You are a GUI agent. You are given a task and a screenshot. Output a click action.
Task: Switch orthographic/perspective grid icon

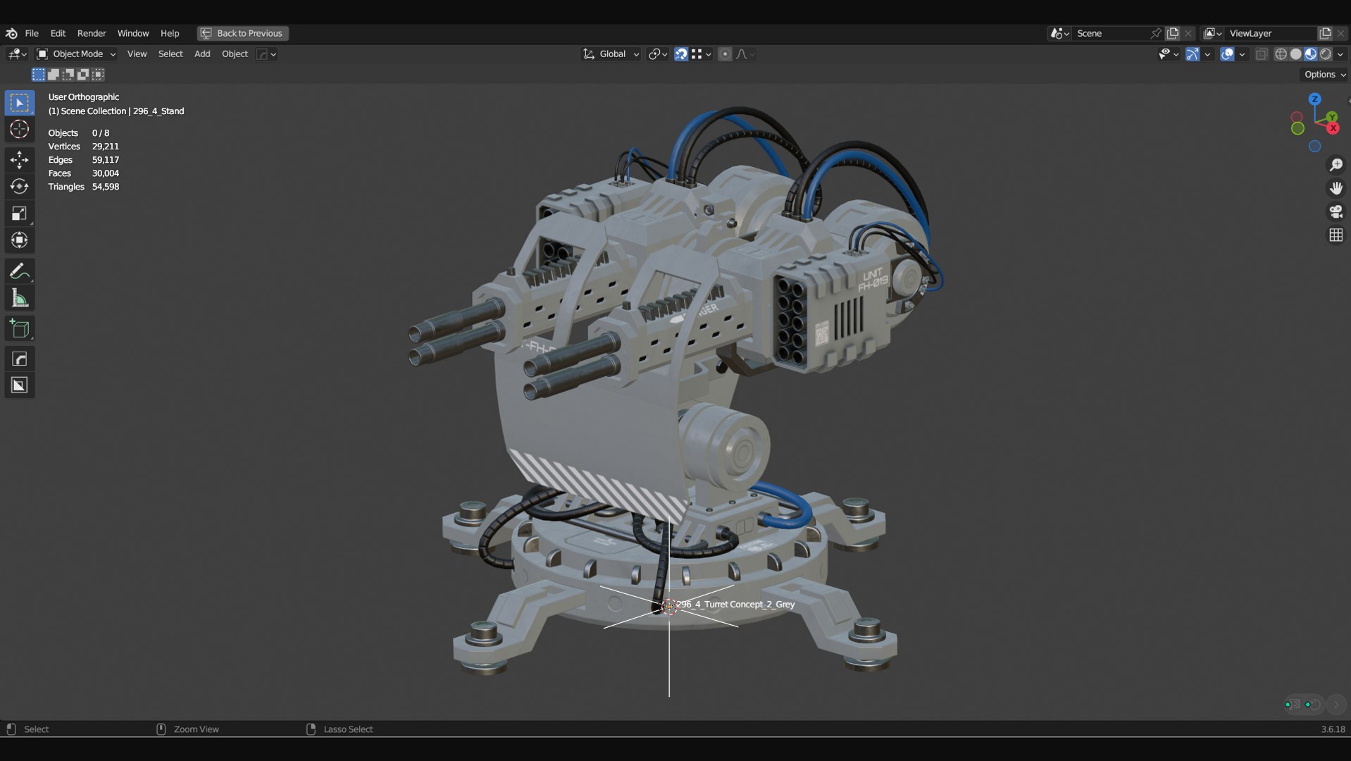(1336, 235)
